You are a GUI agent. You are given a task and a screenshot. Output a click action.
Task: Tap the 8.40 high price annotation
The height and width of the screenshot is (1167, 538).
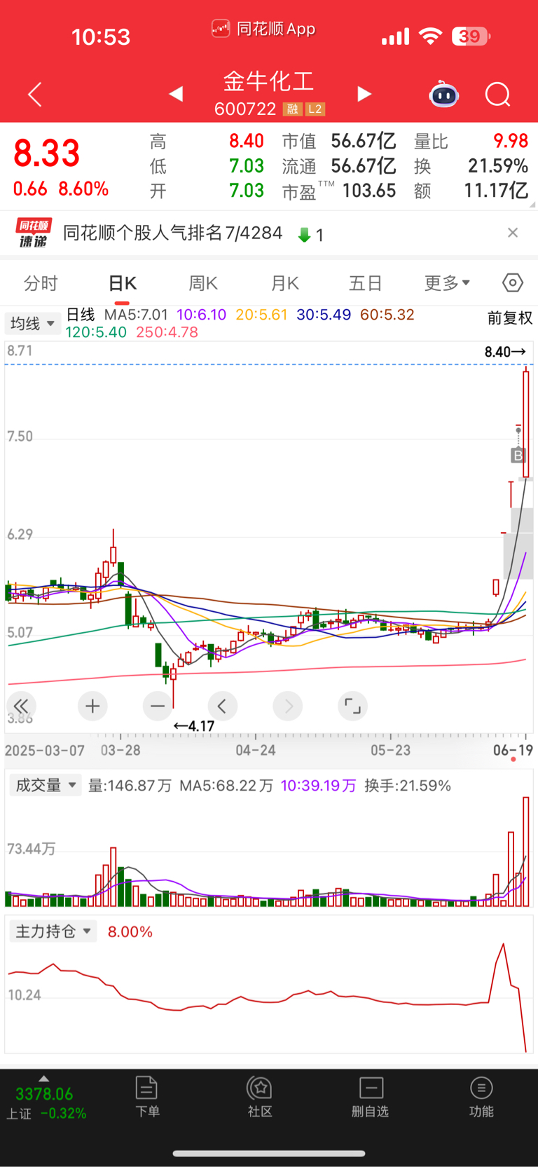[x=505, y=352]
